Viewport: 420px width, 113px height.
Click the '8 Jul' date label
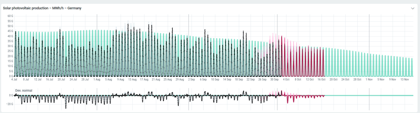point(26,80)
